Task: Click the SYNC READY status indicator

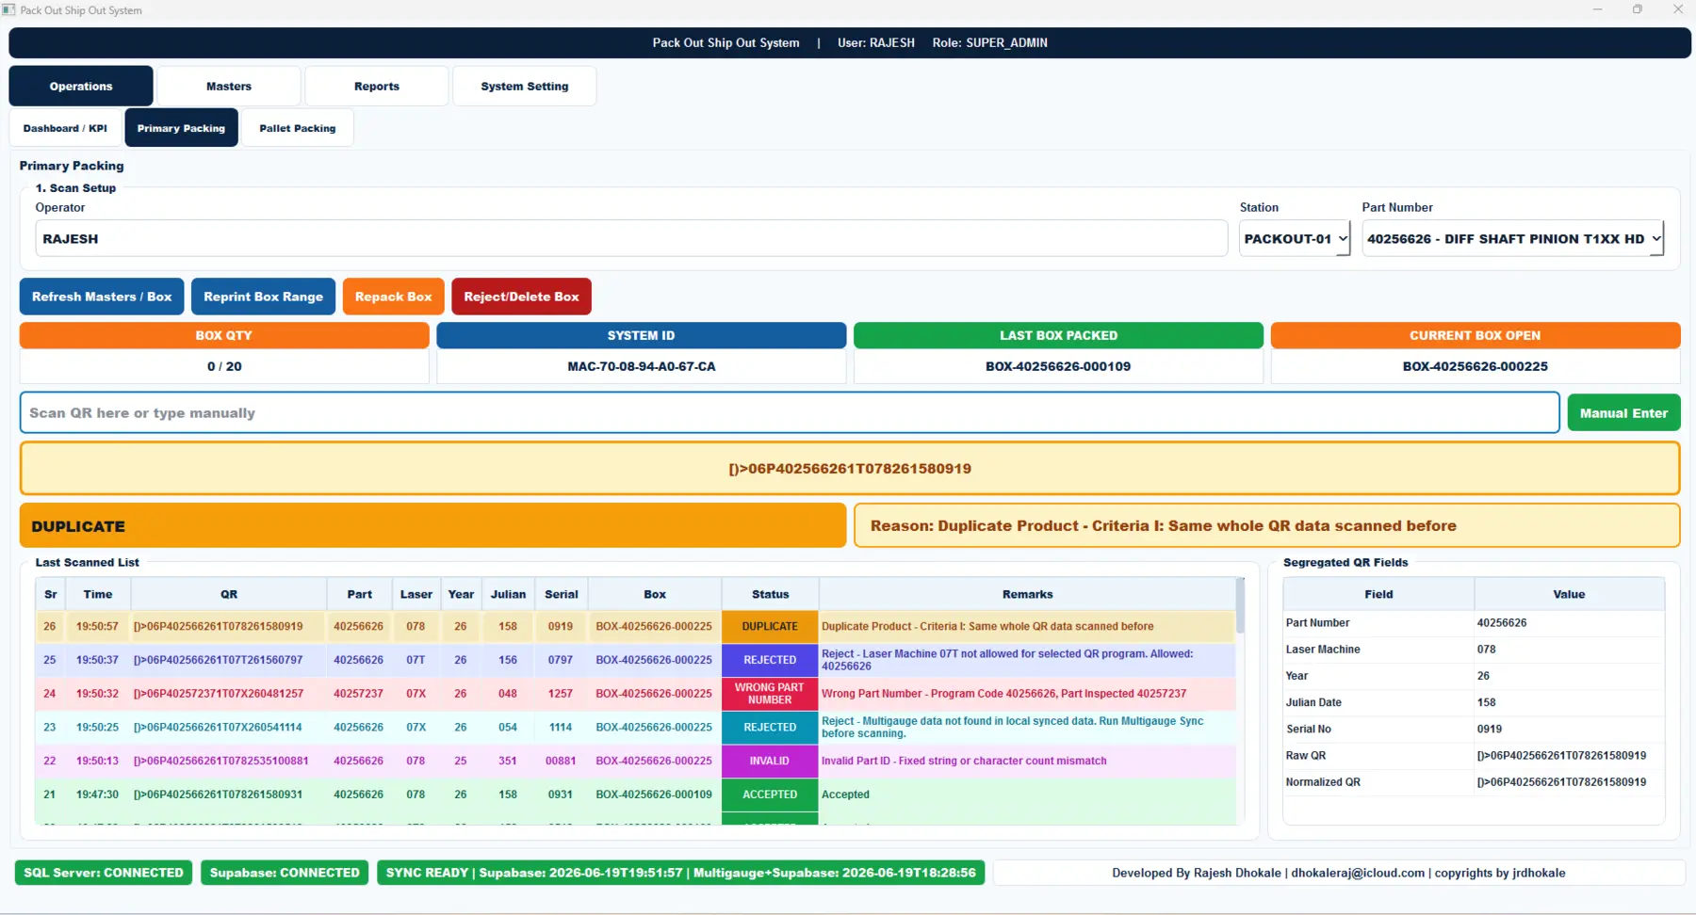Action: 680,873
